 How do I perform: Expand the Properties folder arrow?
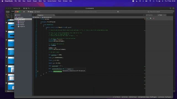coord(17,24)
